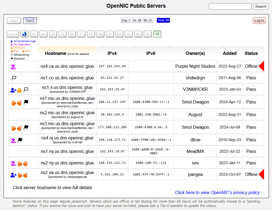The height and width of the screenshot is (210, 272).
Task: Filter servers by CA country
Action: click(53, 34)
